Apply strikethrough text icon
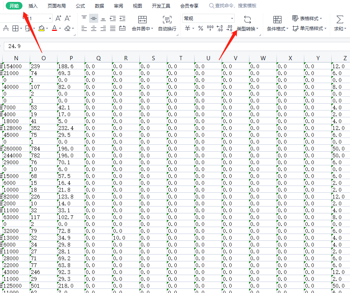The image size is (350, 293). [x=6, y=28]
